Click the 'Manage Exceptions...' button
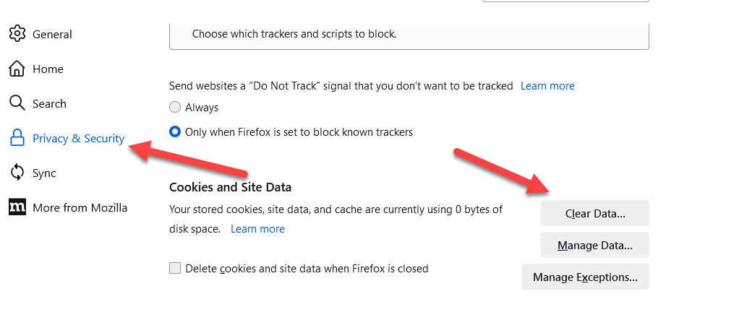The image size is (752, 320). coord(585,277)
